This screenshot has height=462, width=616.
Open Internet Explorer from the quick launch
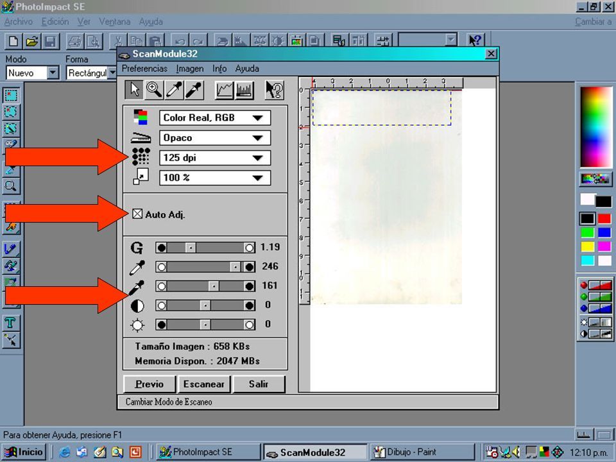click(x=64, y=452)
